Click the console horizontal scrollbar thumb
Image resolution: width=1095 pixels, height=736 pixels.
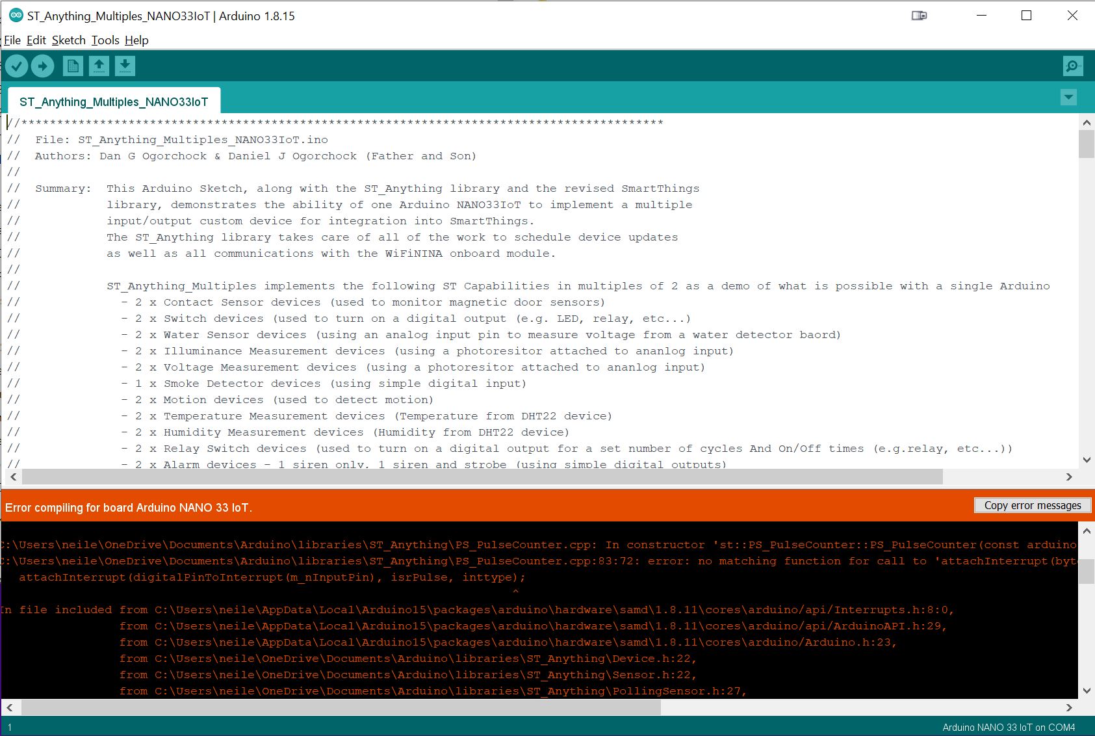click(341, 707)
